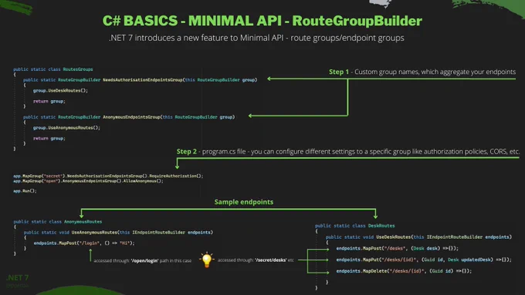Select the 'Step 2' label
The width and height of the screenshot is (525, 295).
(x=187, y=151)
